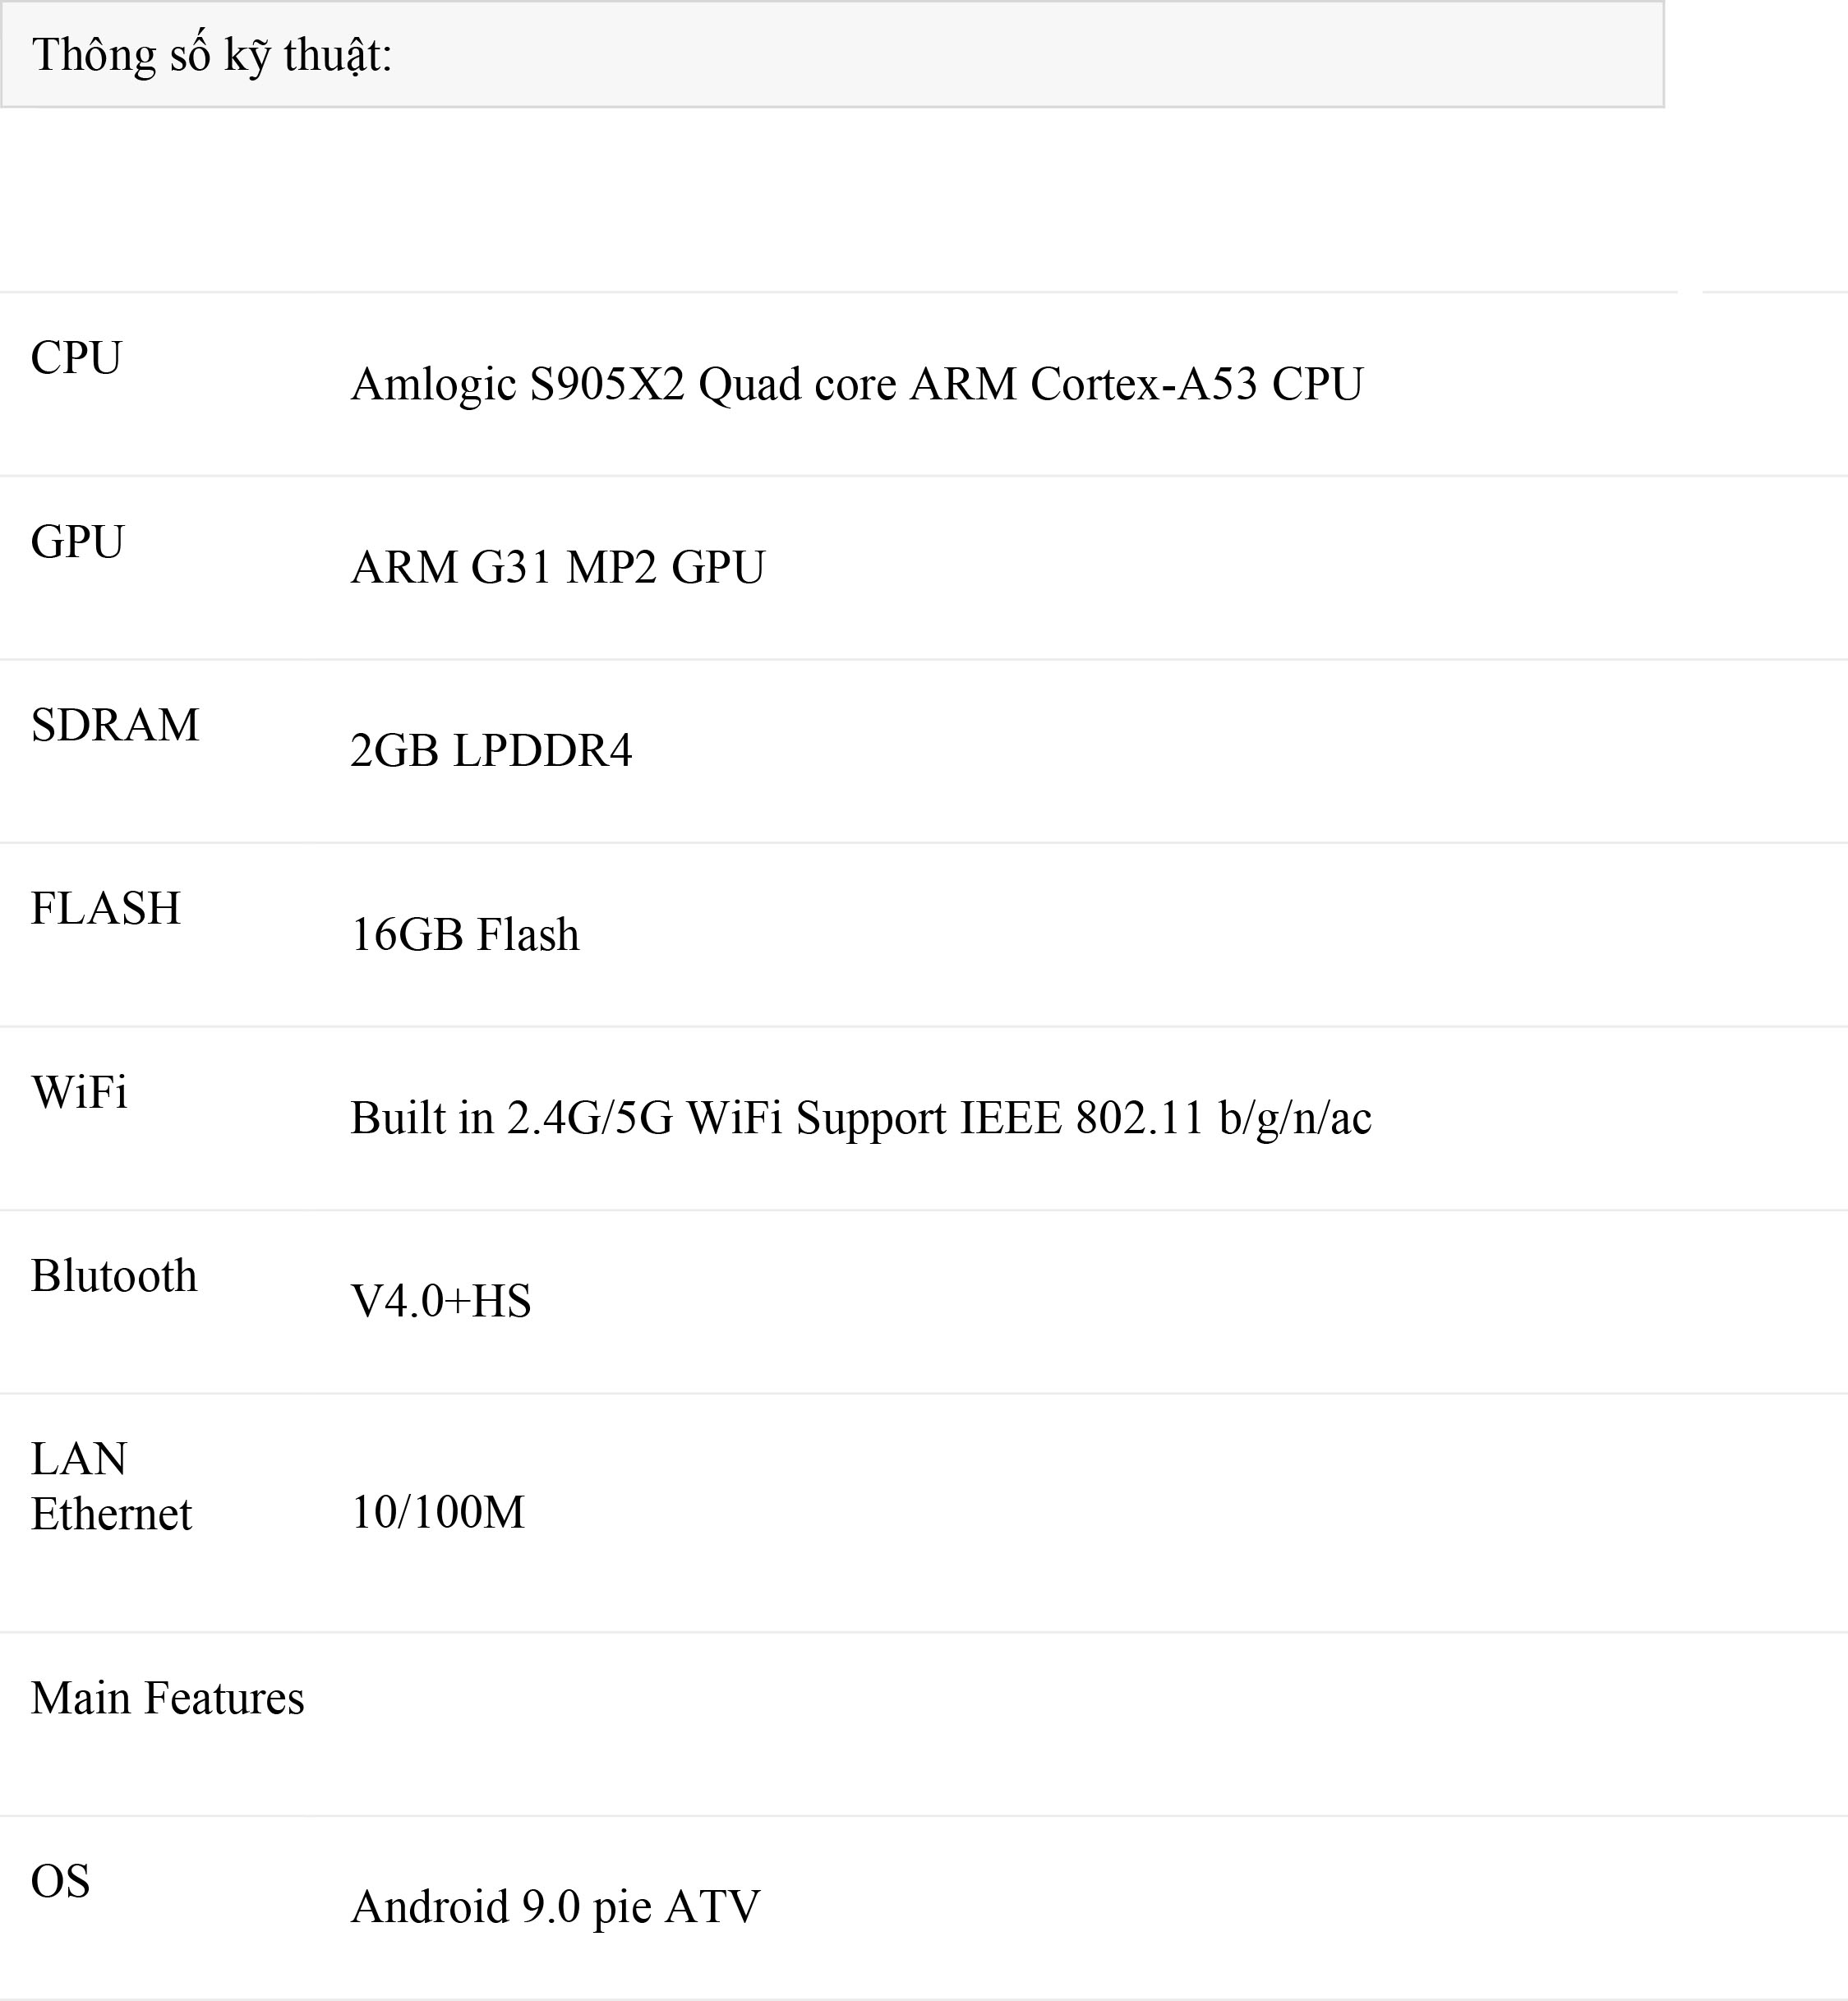
Task: Click the GPU row label
Action: click(x=77, y=542)
